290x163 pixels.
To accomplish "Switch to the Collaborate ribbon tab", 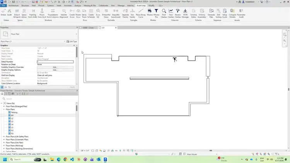I will (x=103, y=5).
